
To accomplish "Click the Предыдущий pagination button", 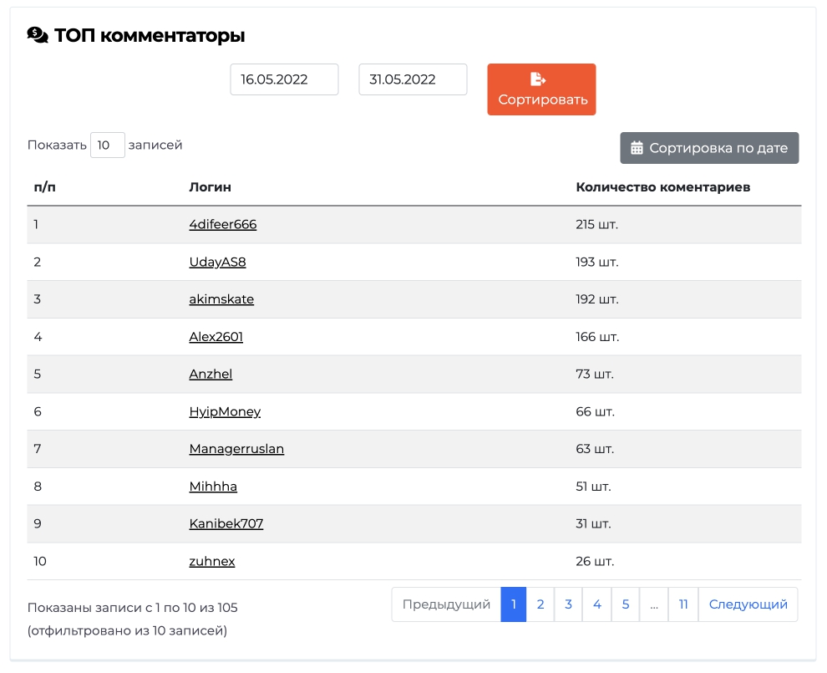I will pyautogui.click(x=446, y=604).
